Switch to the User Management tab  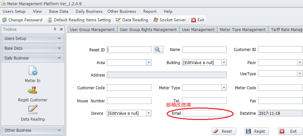(x=198, y=30)
